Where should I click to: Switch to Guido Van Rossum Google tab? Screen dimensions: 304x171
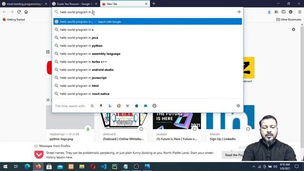coord(73,4)
